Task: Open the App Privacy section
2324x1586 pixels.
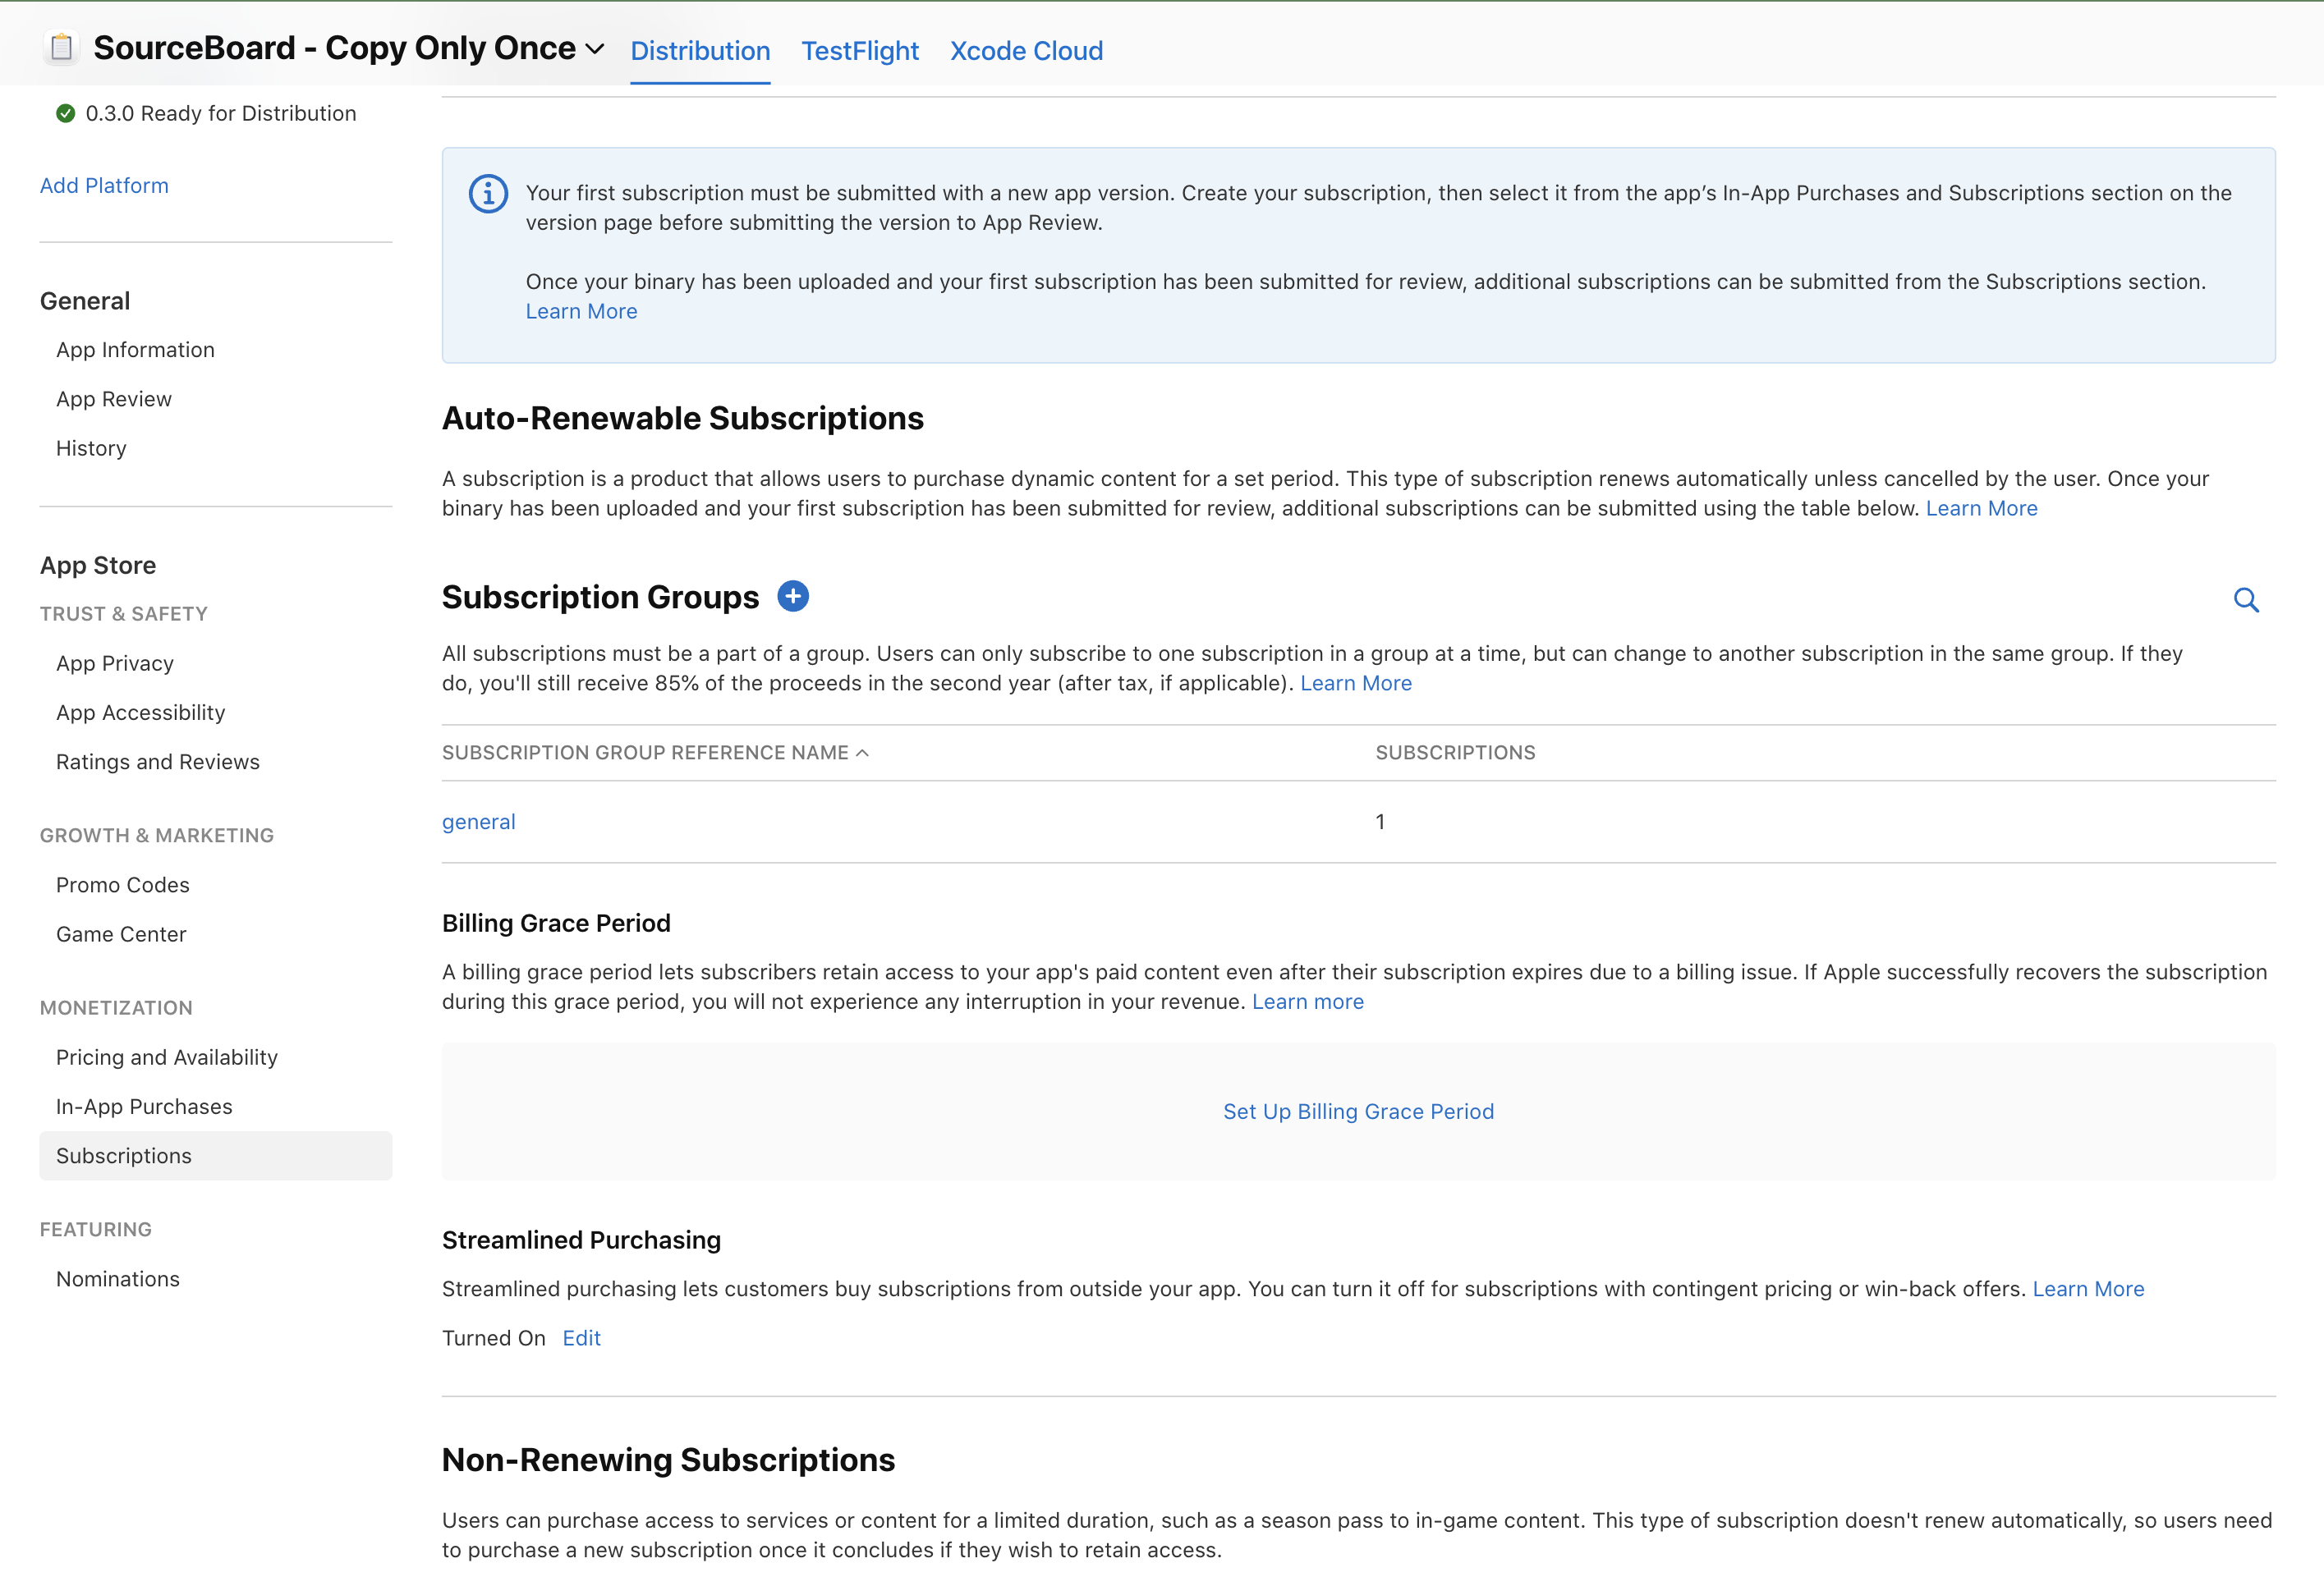Action: (x=115, y=663)
